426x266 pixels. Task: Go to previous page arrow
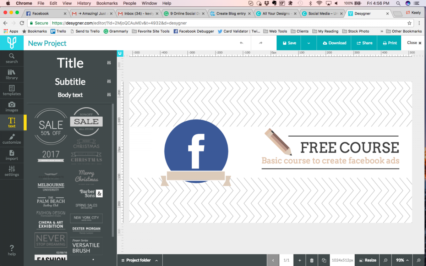click(x=273, y=260)
